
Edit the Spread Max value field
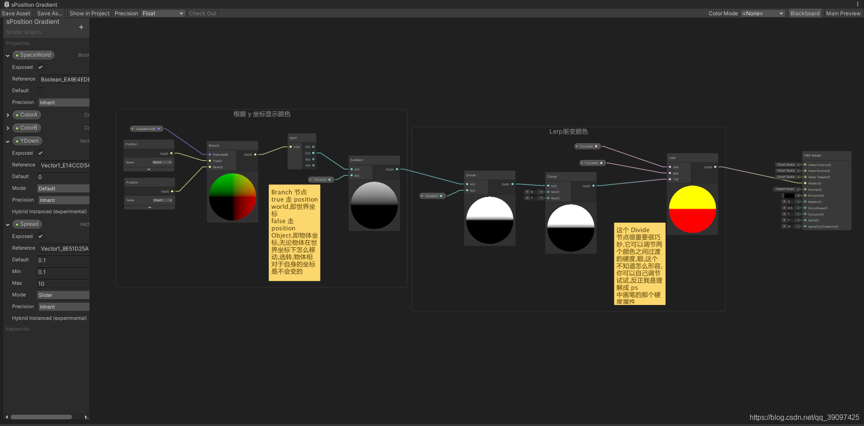[63, 283]
